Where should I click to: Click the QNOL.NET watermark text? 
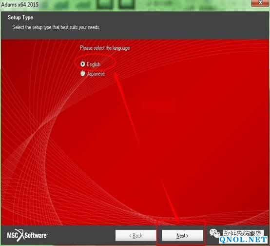pyautogui.click(x=243, y=240)
